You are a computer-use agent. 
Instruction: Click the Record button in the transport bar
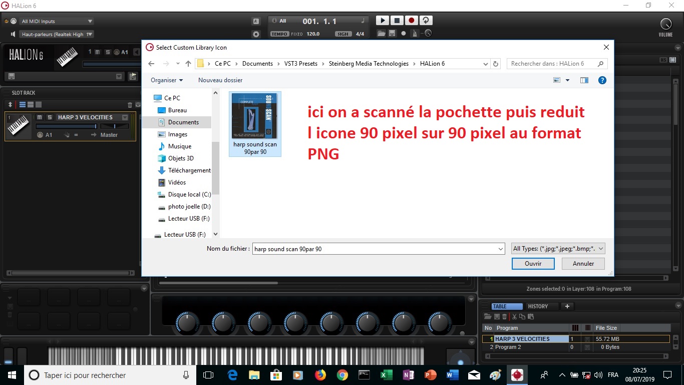click(x=411, y=20)
